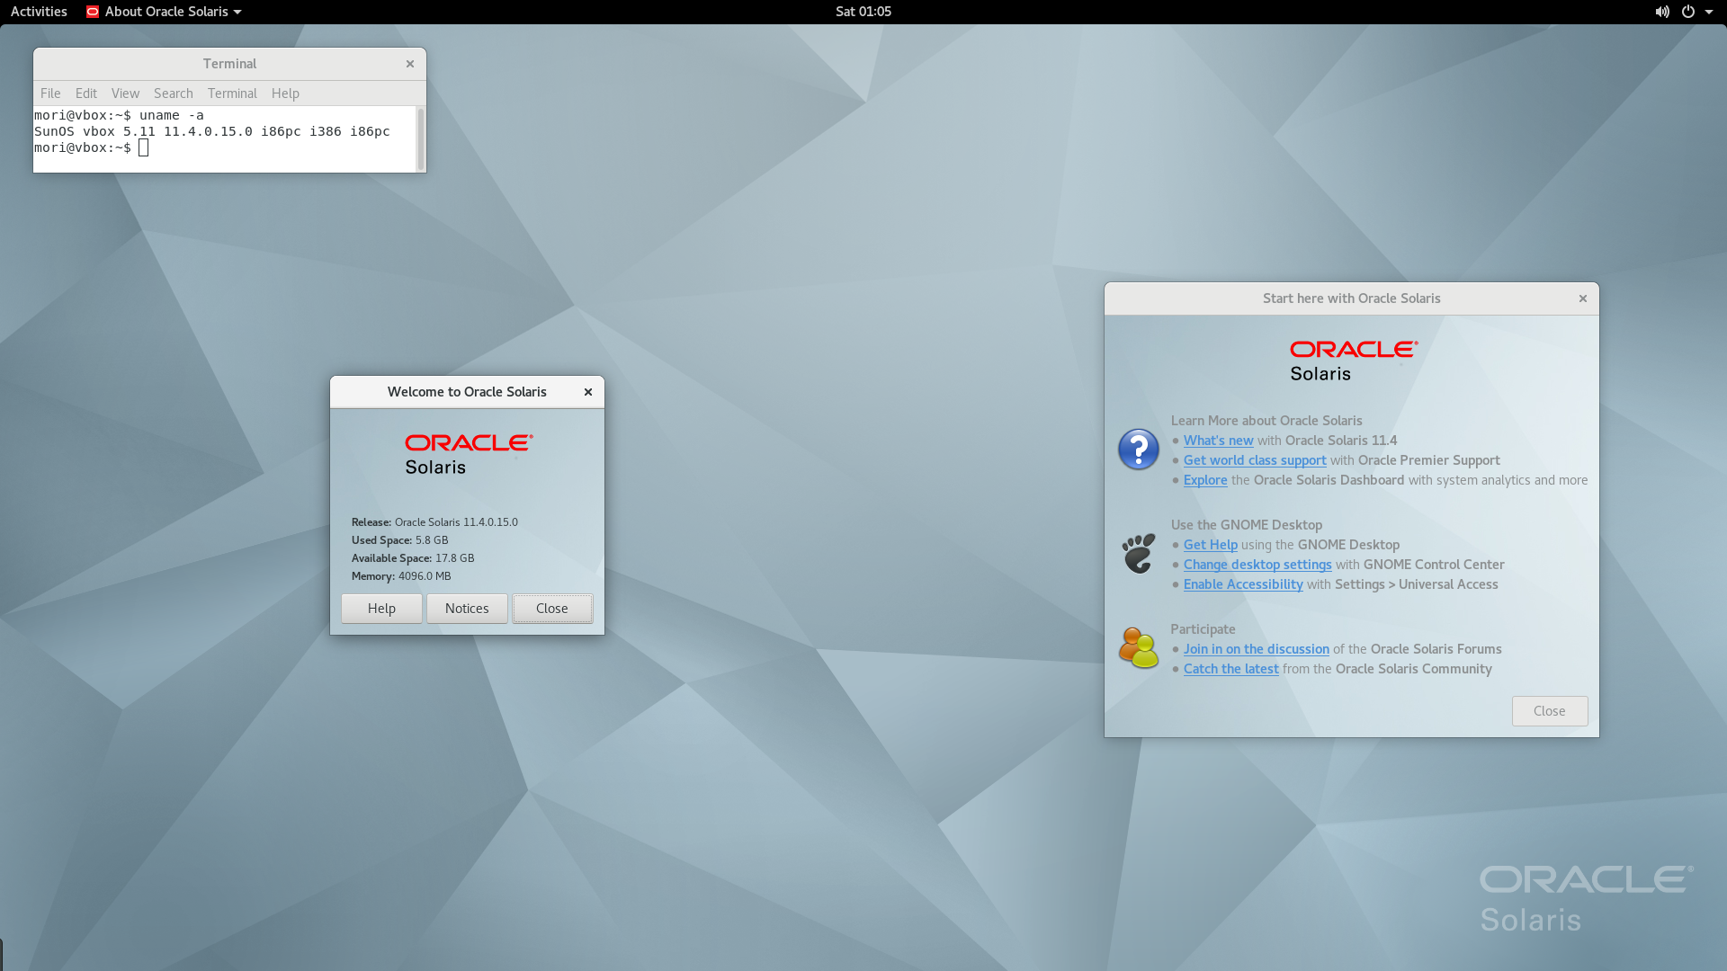
Task: Click the Oracle Solaris logo in Start dialog
Action: (x=1351, y=358)
